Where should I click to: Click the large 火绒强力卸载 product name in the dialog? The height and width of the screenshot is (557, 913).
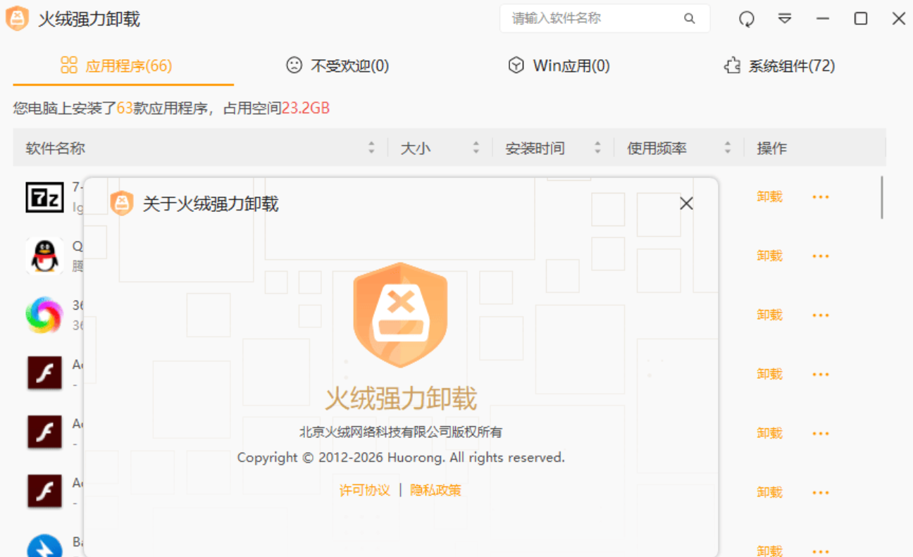click(x=401, y=399)
